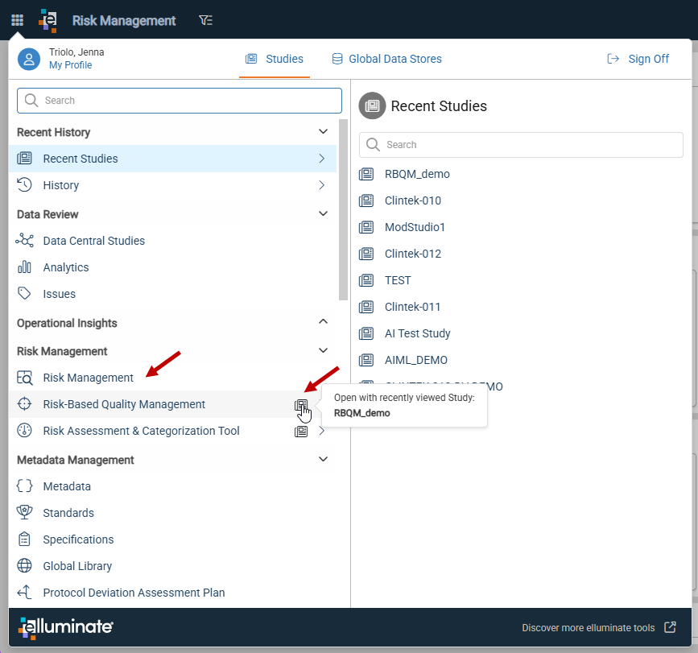698x653 pixels.
Task: Open Metadata
Action: click(x=67, y=486)
